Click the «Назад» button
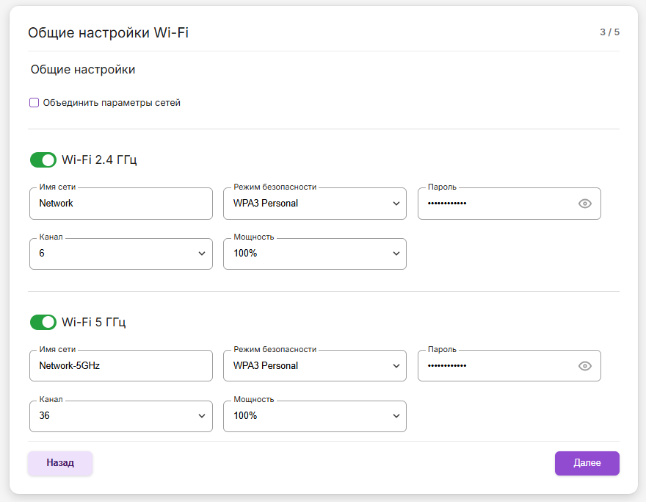646x502 pixels. [60, 463]
